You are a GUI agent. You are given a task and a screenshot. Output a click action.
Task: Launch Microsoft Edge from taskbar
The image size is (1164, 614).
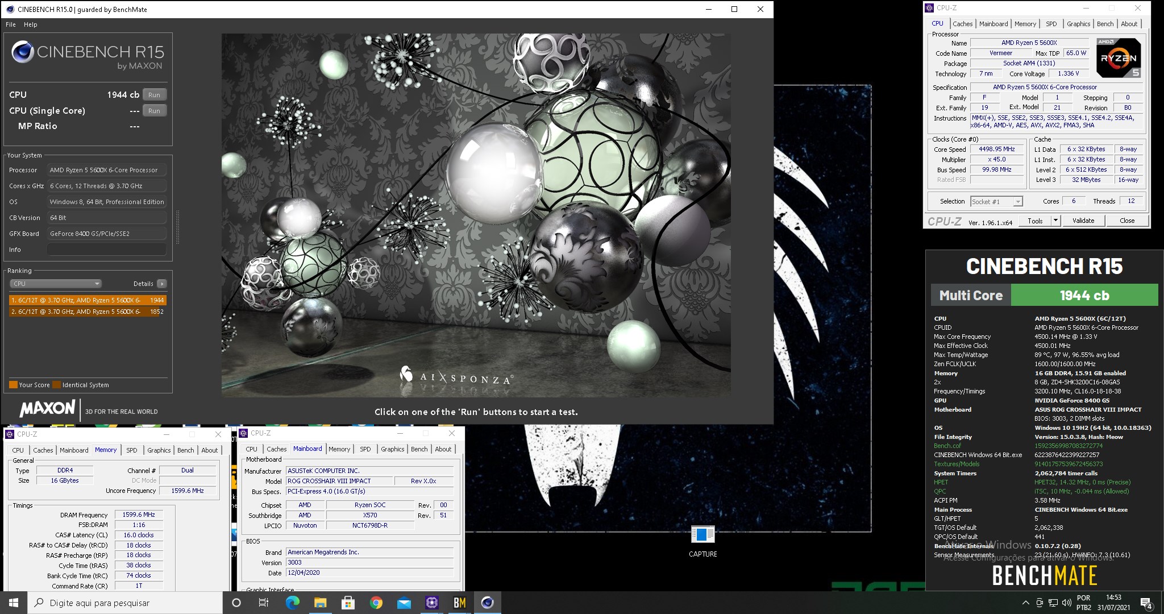pyautogui.click(x=292, y=603)
